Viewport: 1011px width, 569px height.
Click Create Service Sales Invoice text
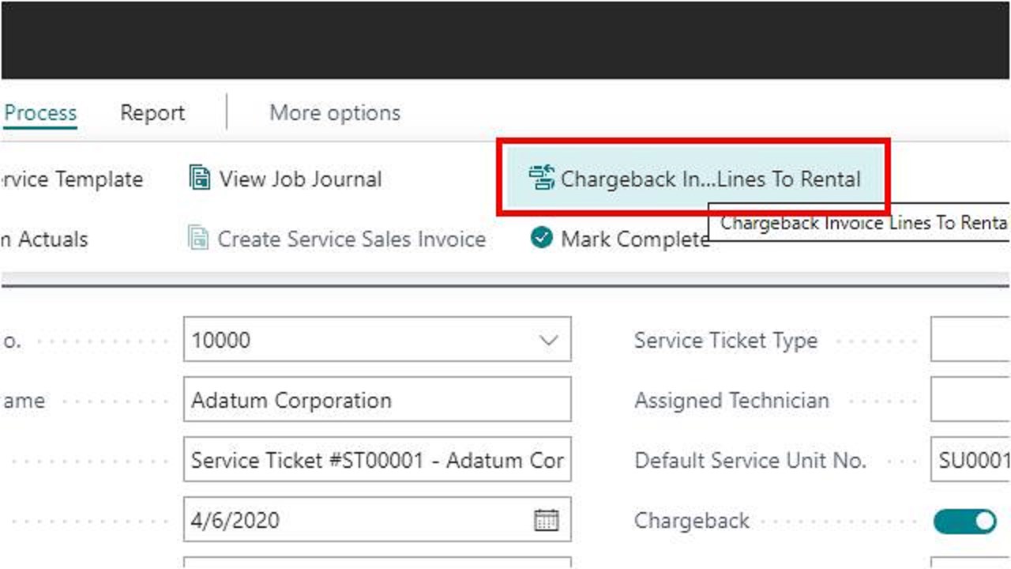click(351, 239)
